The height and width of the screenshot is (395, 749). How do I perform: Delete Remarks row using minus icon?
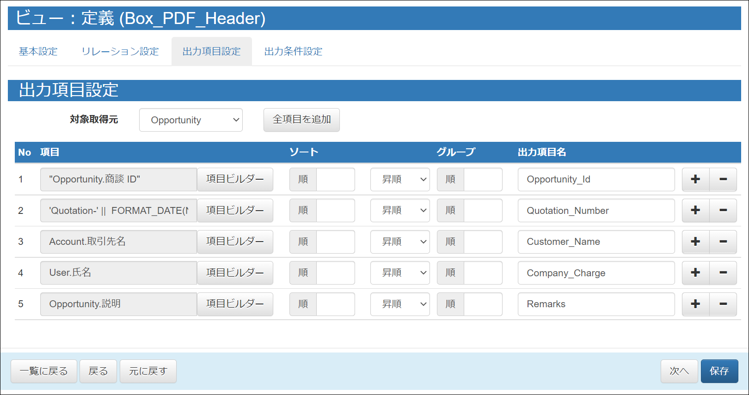click(723, 304)
